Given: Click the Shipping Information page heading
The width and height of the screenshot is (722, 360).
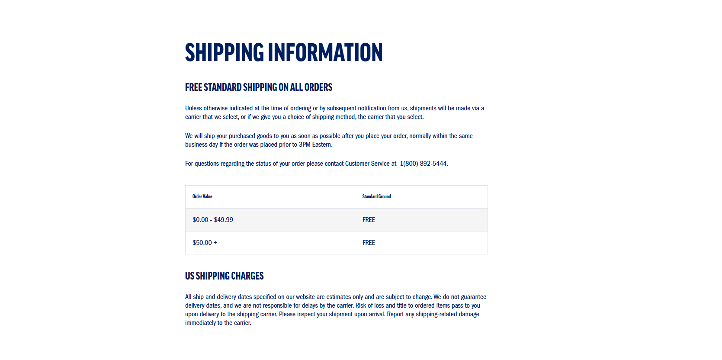Looking at the screenshot, I should [284, 52].
